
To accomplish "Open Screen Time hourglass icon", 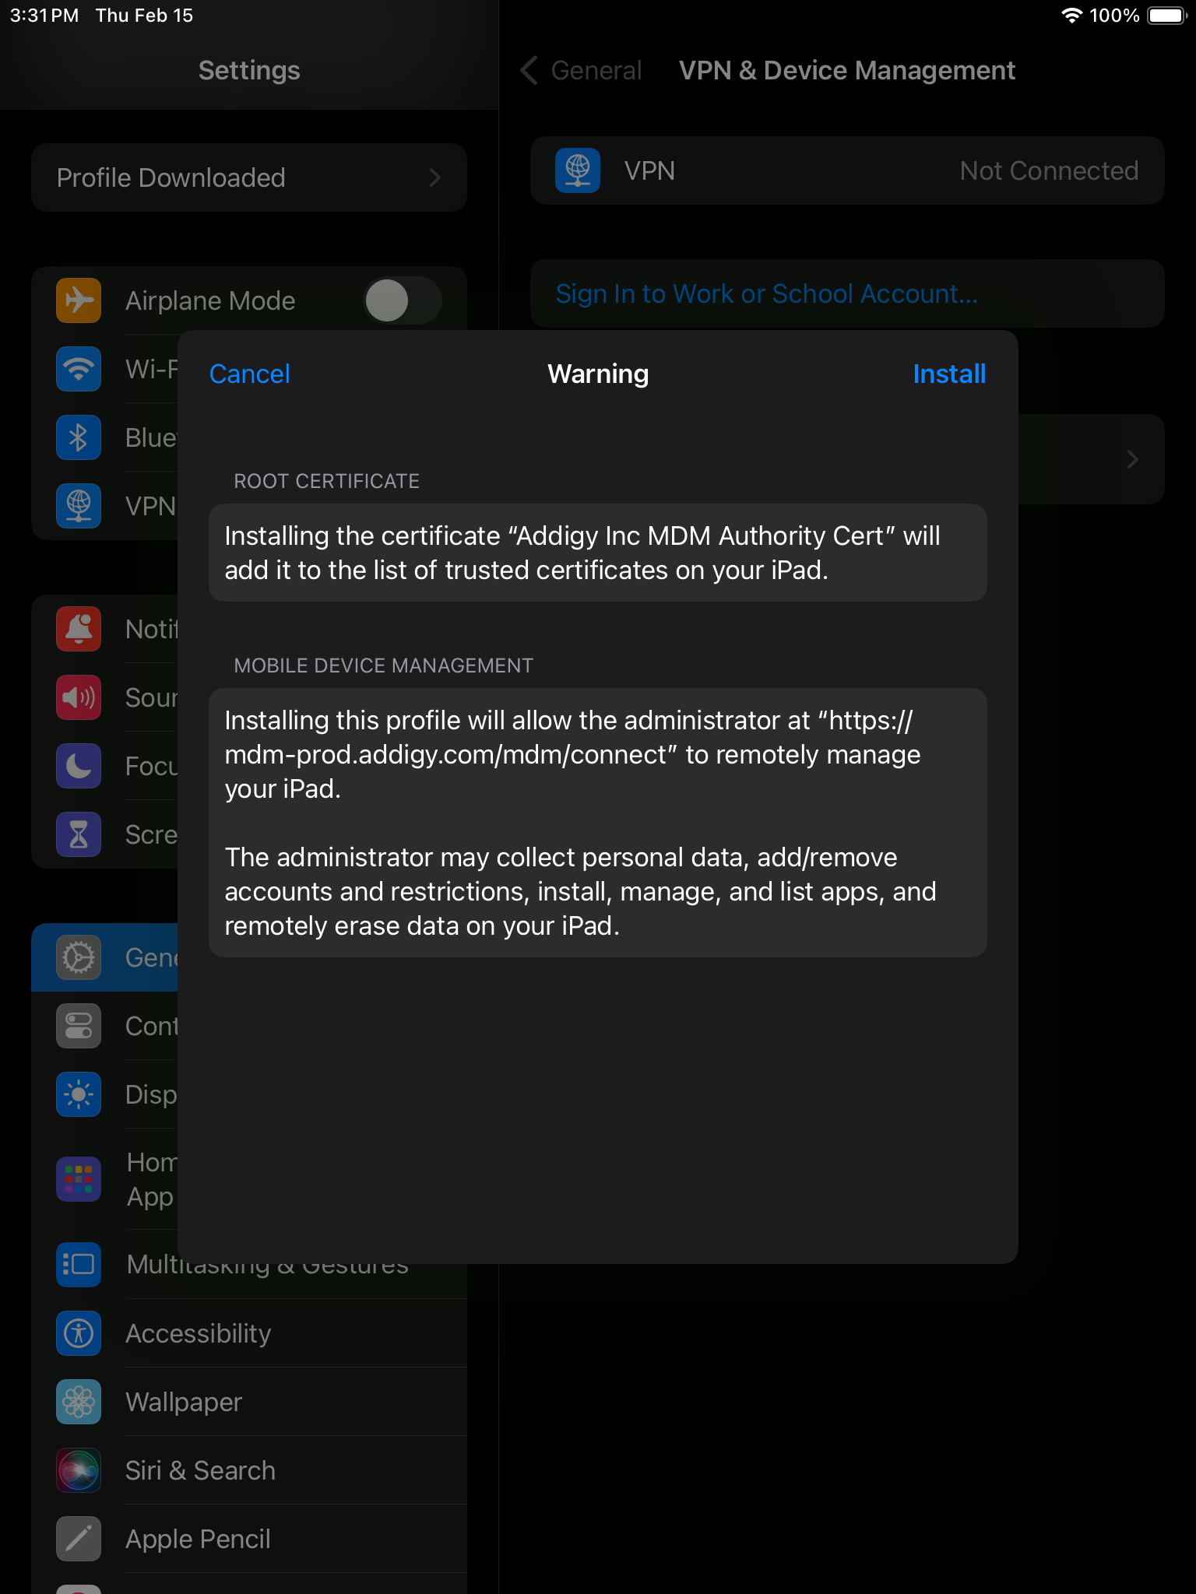I will [x=79, y=834].
